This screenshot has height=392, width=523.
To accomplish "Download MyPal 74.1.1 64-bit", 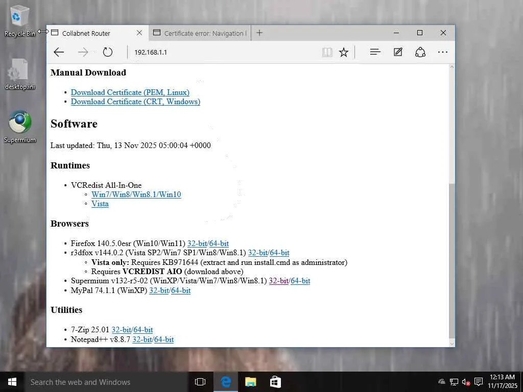I will point(181,290).
